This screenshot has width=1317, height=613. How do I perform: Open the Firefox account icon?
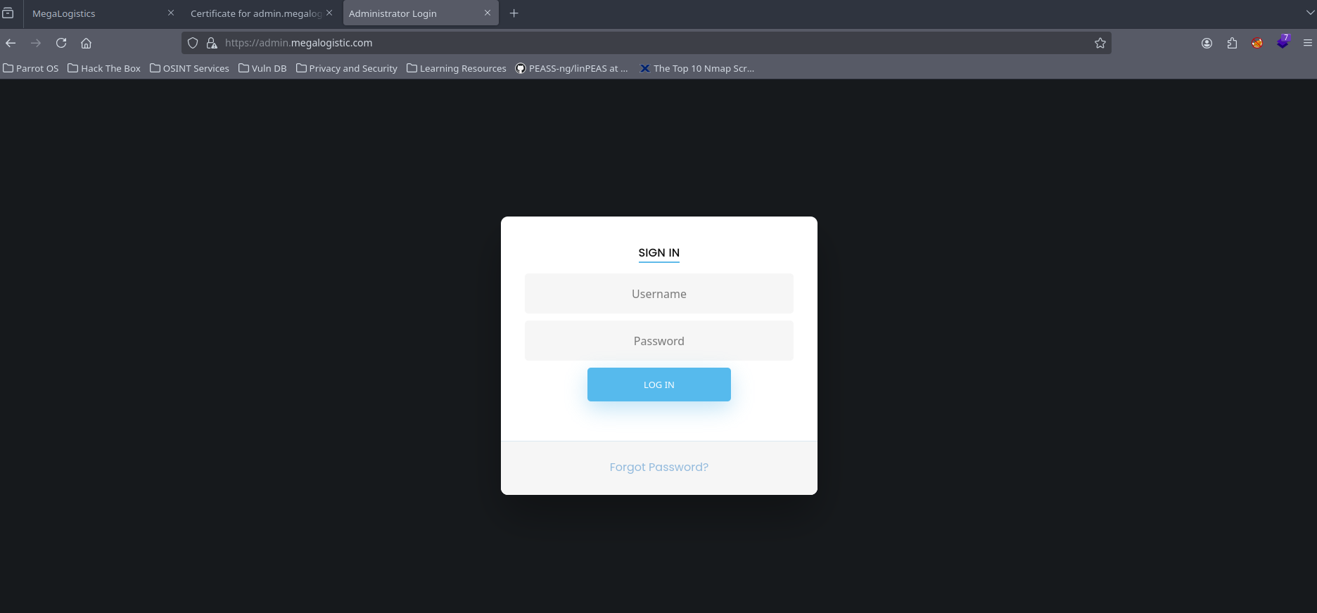(1207, 43)
